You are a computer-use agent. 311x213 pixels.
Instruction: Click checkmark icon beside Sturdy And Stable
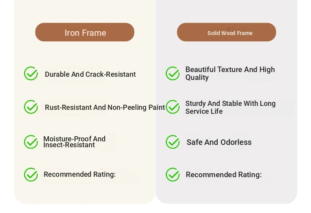(x=173, y=107)
